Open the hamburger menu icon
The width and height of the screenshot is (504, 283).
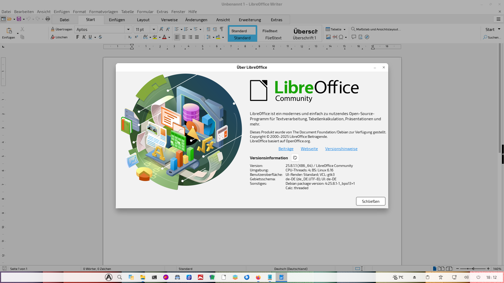(x=498, y=19)
